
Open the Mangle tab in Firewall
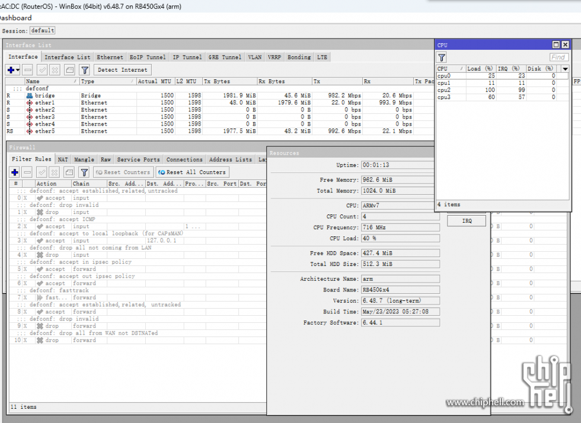[x=84, y=159]
